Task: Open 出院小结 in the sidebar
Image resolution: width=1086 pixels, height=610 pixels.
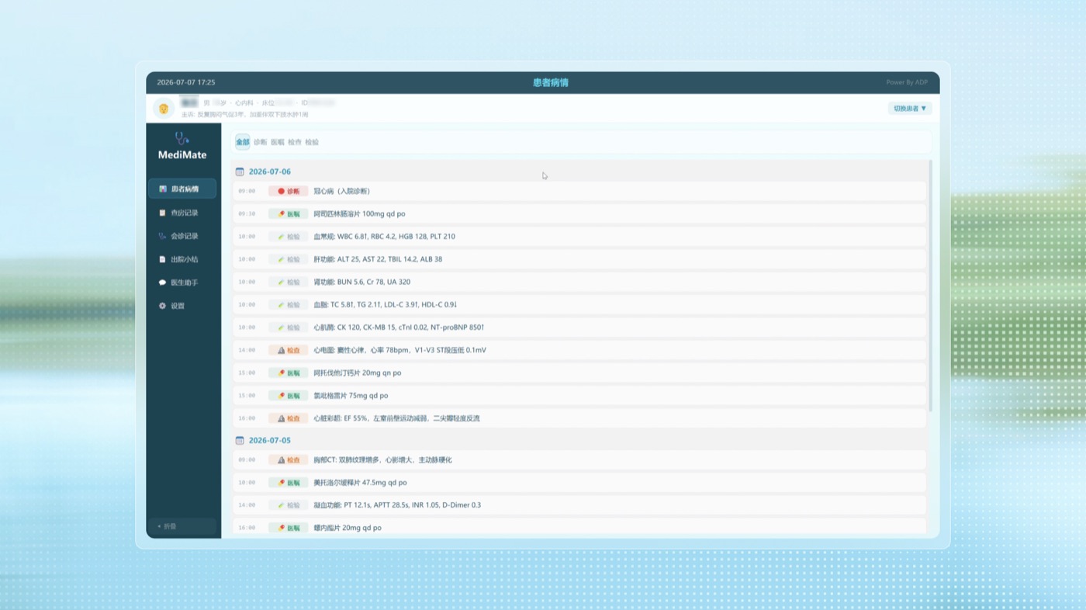Action: coord(182,259)
